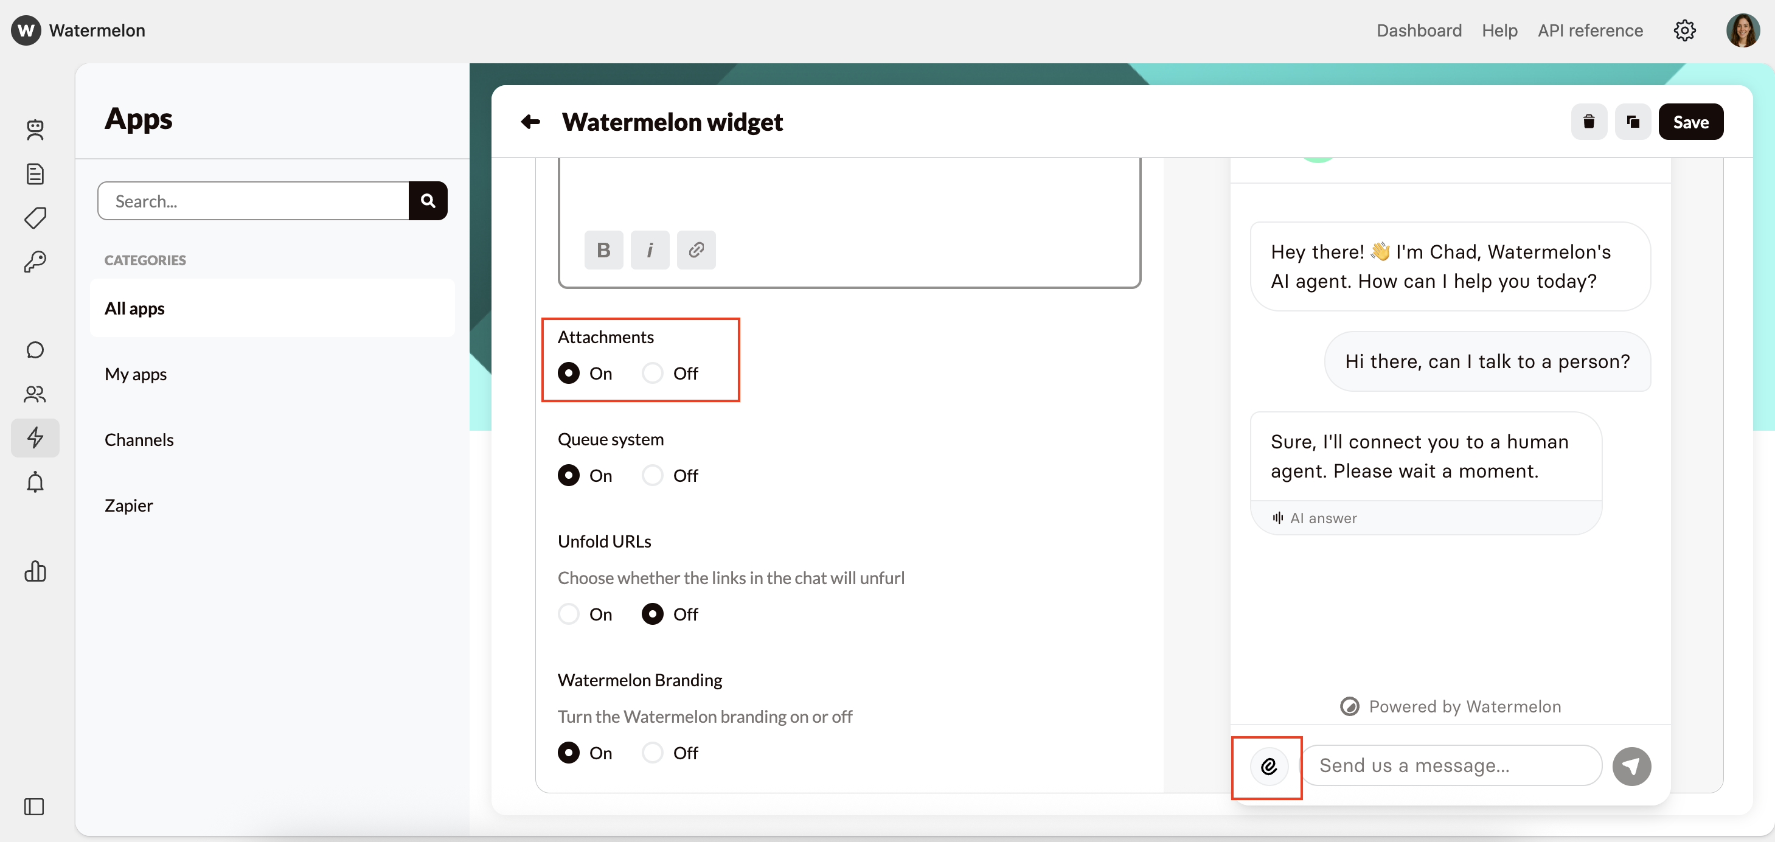This screenshot has height=842, width=1775.
Task: Switch to My apps category
Action: pos(136,374)
